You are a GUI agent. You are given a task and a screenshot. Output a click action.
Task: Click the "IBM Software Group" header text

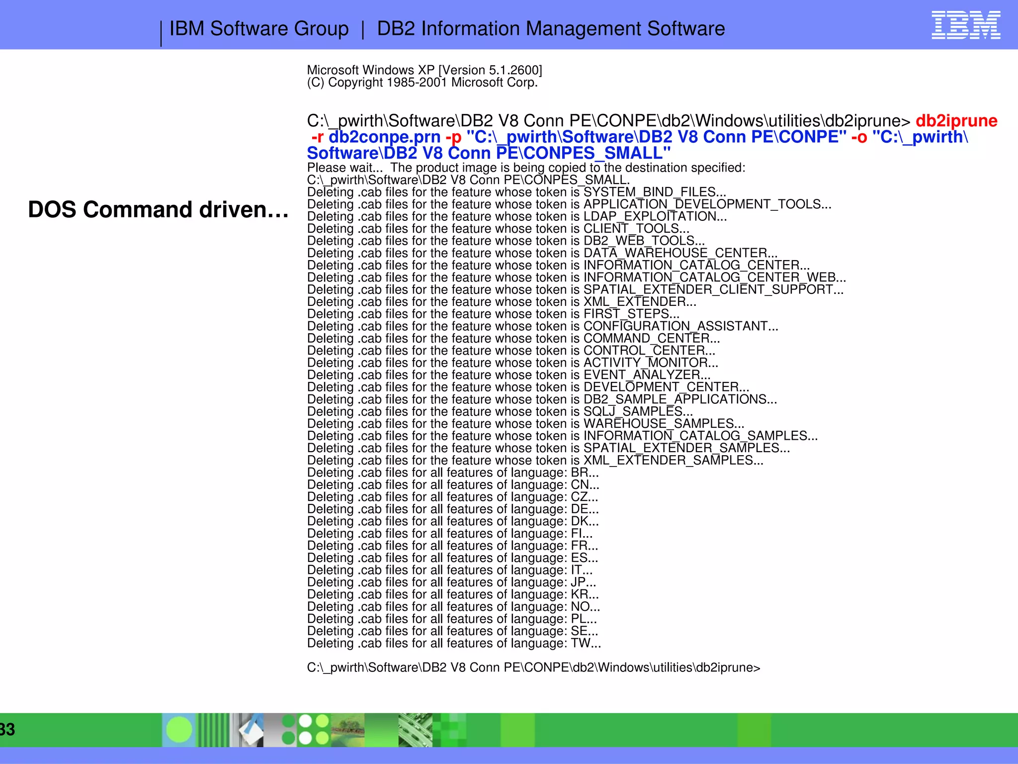pyautogui.click(x=259, y=29)
